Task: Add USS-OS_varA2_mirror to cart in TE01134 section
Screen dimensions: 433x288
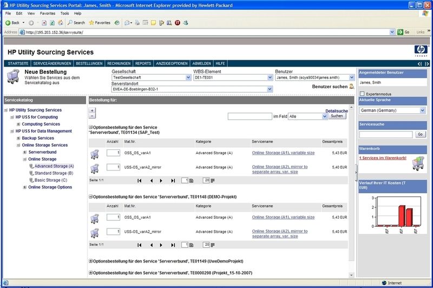Action: click(95, 168)
